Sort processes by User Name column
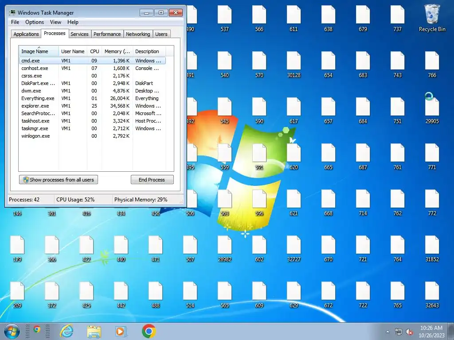Screen dimensions: 454x340 [x=73, y=51]
